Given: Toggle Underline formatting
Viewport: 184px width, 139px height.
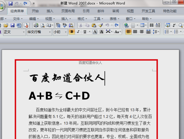Looking at the screenshot, I should (85, 32).
